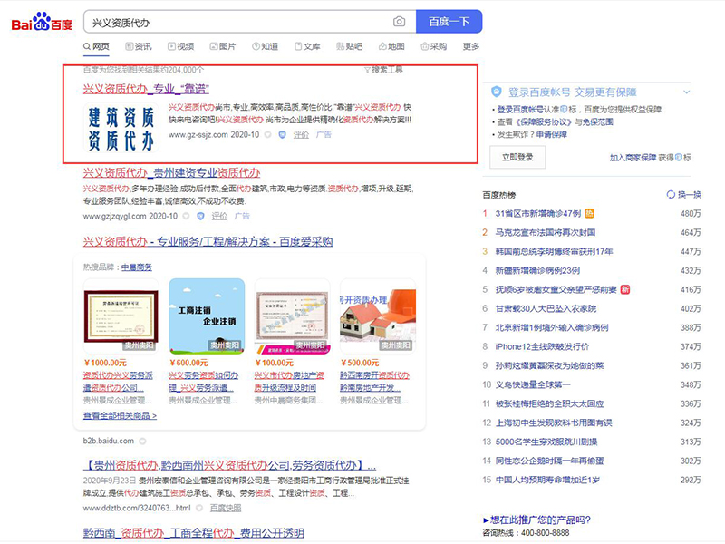Click shield icon next to www.gzjzqygl.com
The image size is (725, 544).
pyautogui.click(x=200, y=216)
